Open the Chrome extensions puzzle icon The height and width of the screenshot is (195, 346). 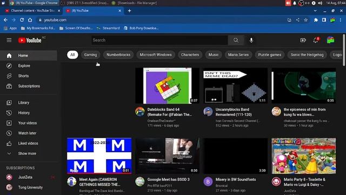[316, 20]
